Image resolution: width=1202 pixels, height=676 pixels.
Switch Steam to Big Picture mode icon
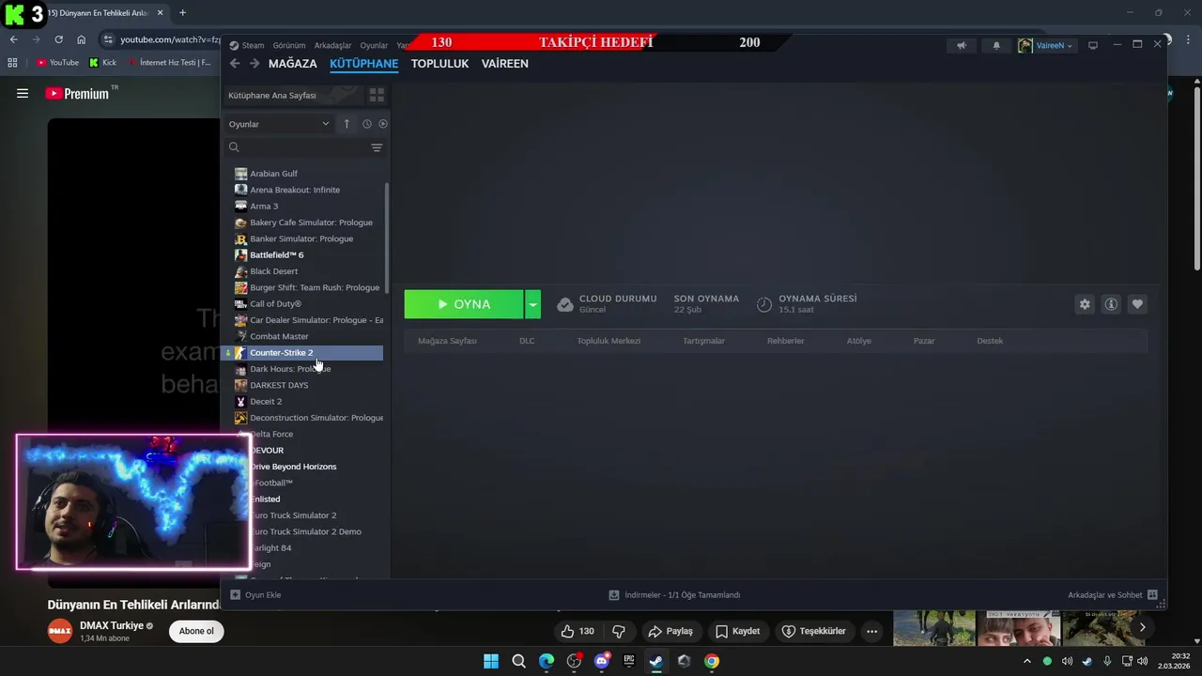1092,45
